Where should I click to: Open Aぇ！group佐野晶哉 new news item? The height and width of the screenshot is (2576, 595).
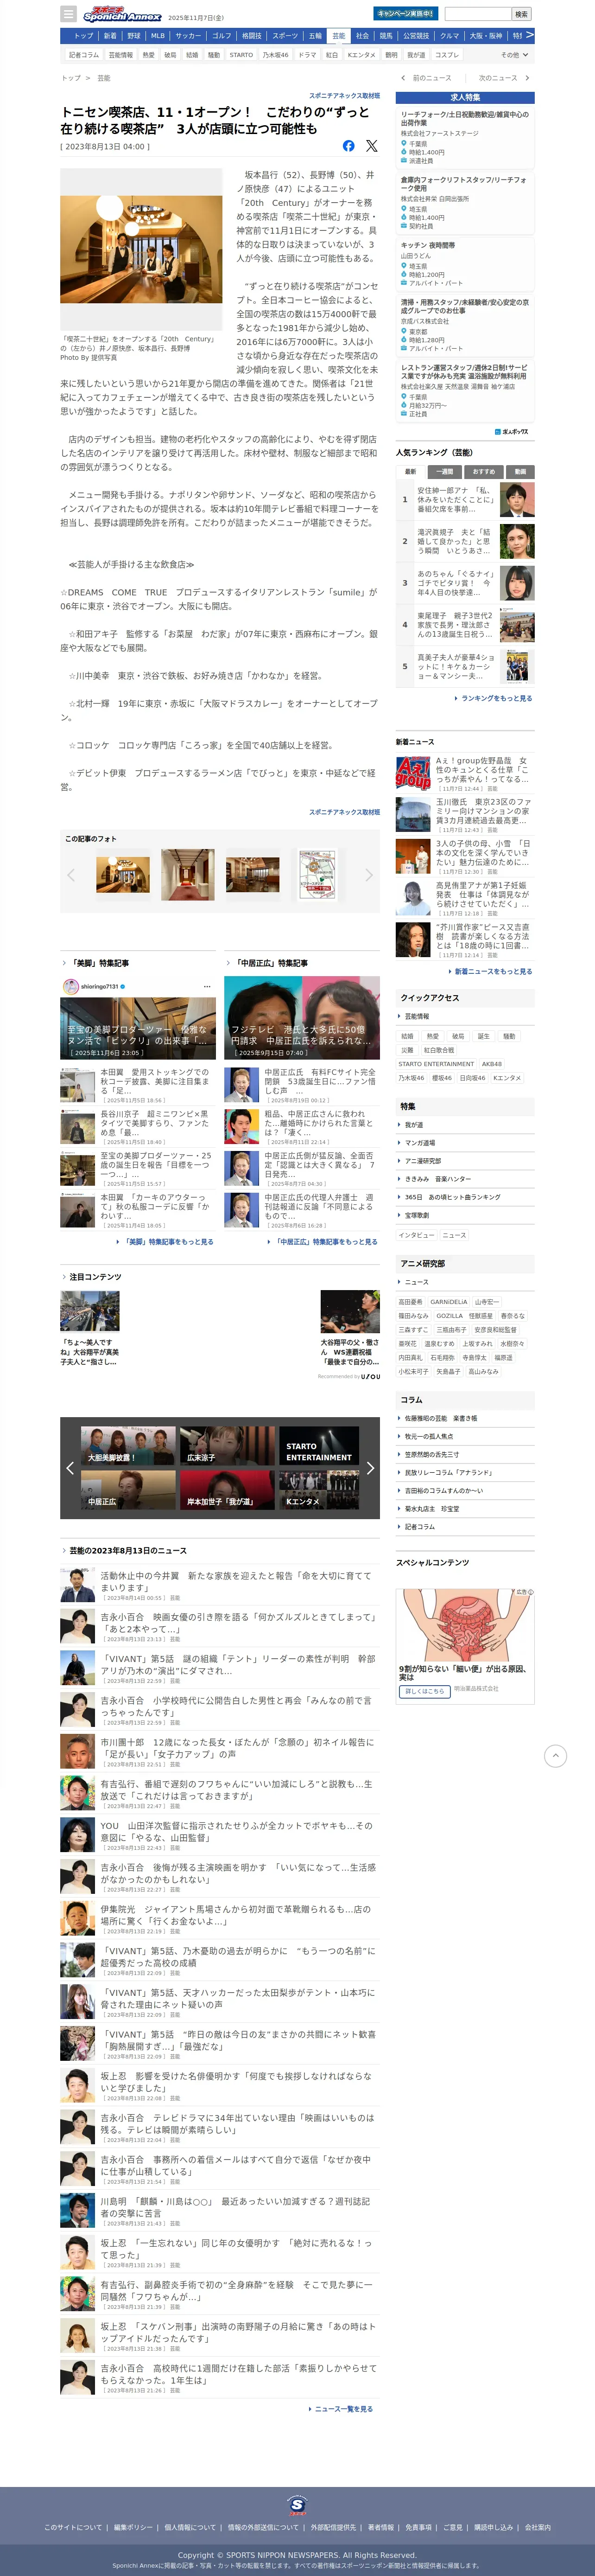point(465,774)
